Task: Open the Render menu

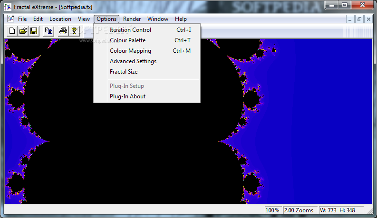Action: tap(132, 19)
